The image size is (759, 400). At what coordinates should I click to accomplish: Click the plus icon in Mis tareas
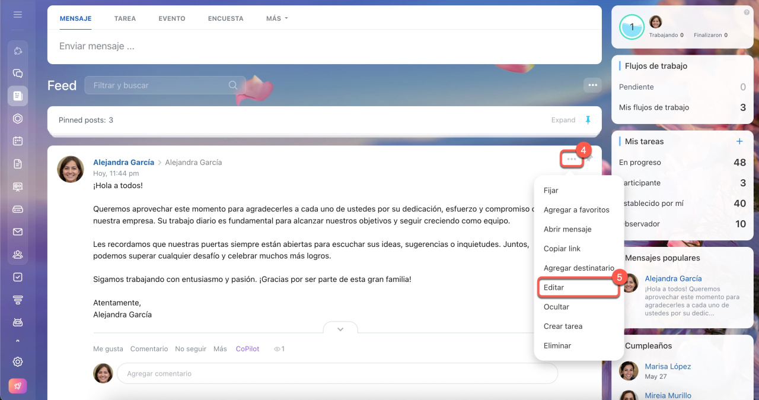tap(739, 141)
